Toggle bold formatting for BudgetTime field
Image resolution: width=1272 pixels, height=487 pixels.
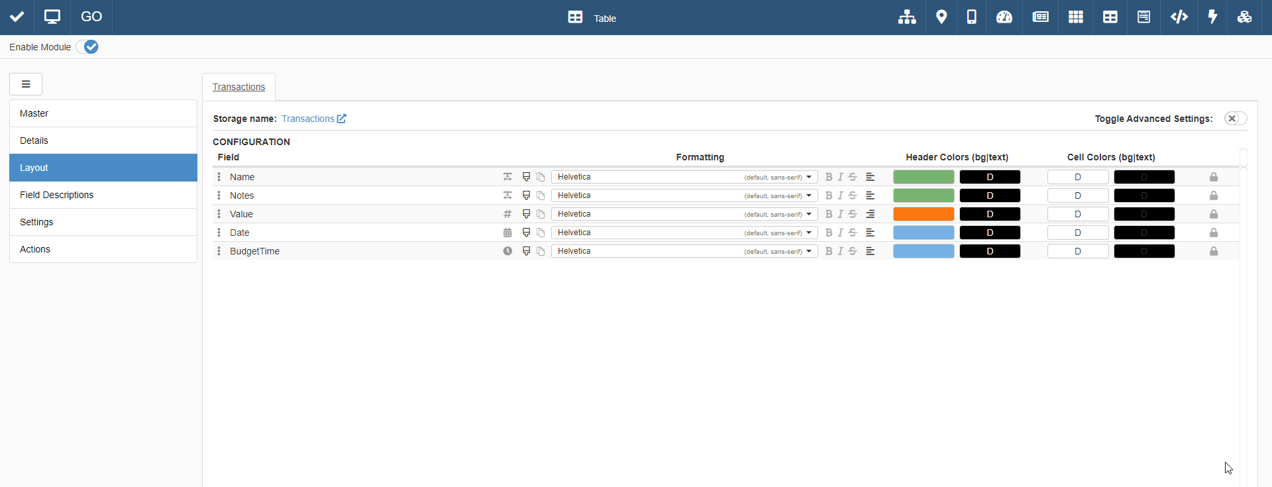[x=829, y=251]
